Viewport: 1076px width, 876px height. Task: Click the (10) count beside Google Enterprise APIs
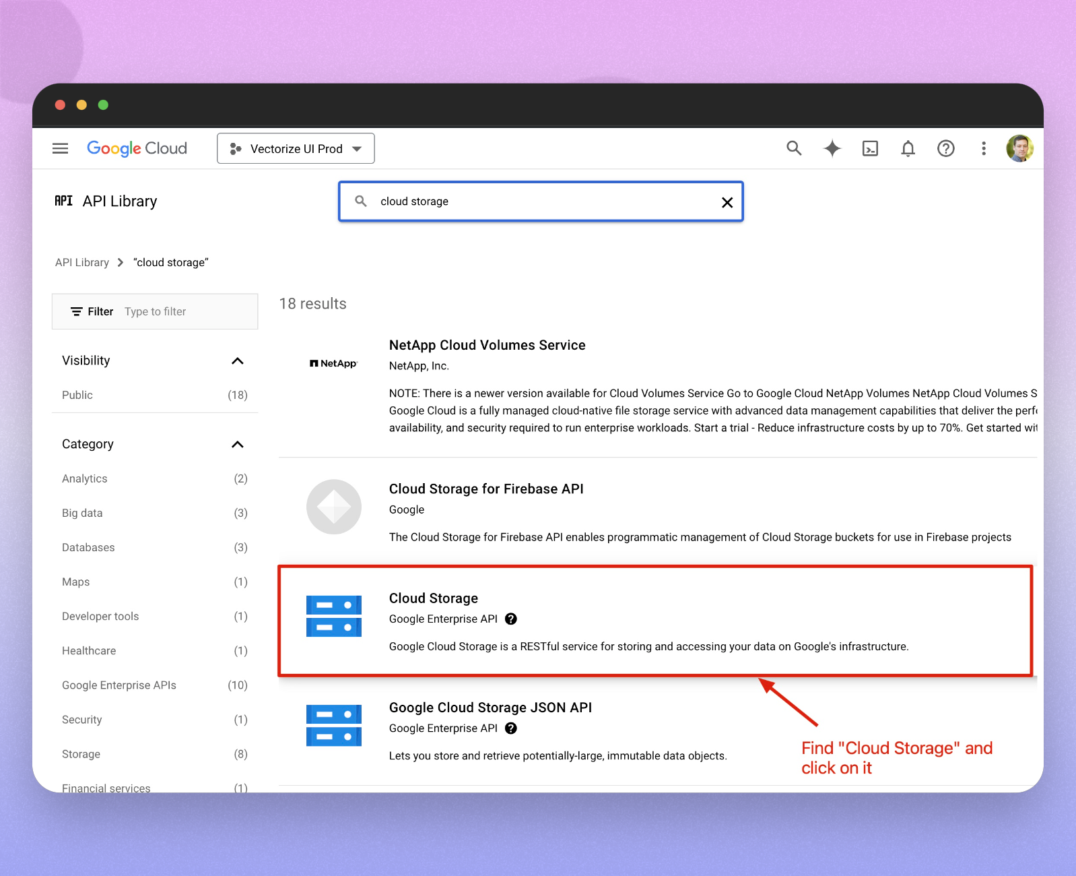pos(238,685)
